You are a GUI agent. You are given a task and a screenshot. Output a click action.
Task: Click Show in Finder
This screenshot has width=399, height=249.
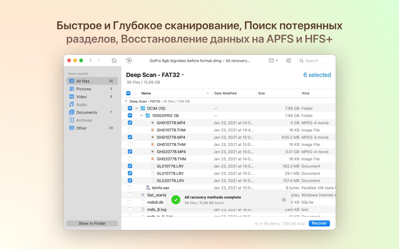[92, 223]
